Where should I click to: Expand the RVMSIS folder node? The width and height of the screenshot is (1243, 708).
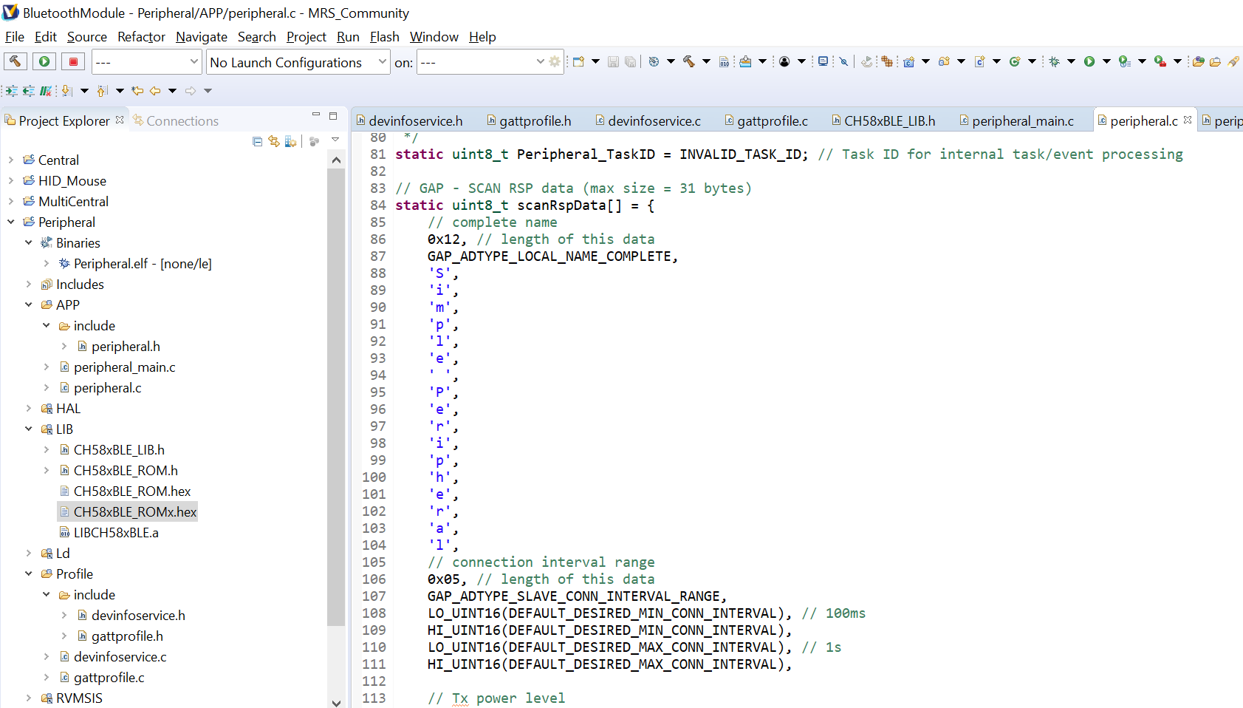coord(29,698)
